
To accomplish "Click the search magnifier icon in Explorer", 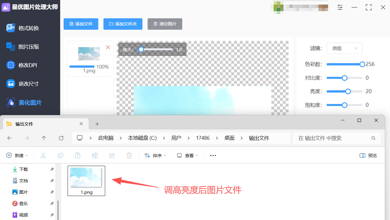I will click(373, 138).
